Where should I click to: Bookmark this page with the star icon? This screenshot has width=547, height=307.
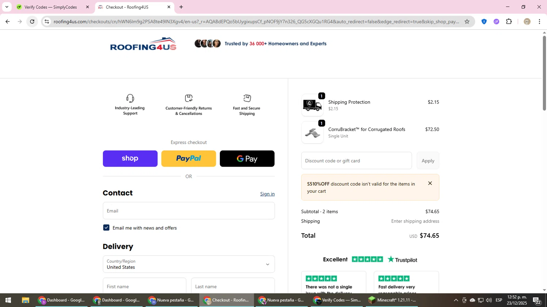(x=467, y=21)
